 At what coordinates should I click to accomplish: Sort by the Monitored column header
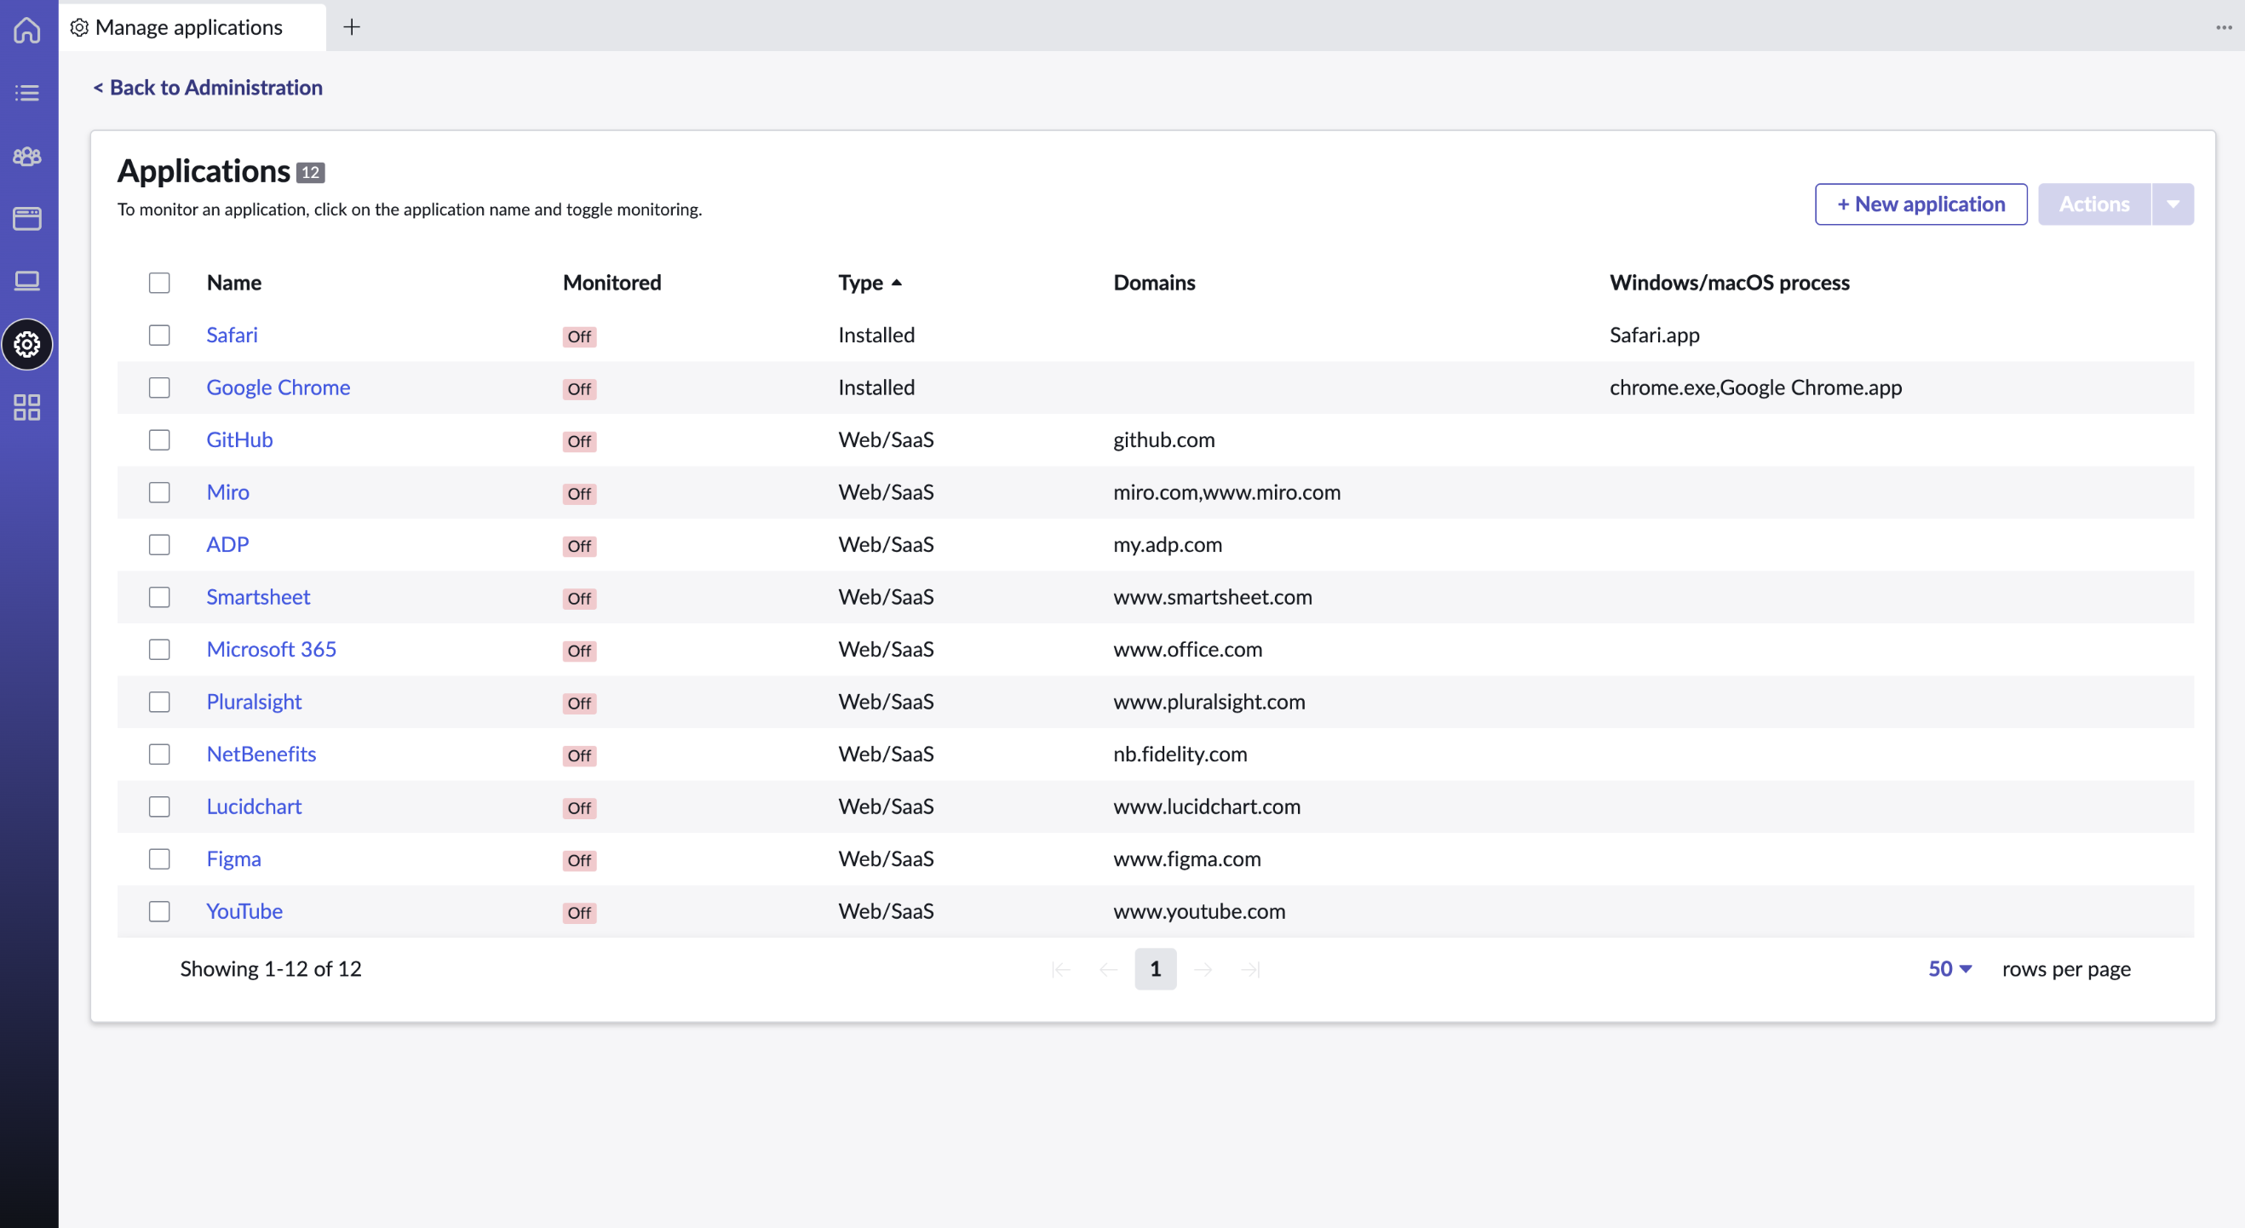(611, 283)
